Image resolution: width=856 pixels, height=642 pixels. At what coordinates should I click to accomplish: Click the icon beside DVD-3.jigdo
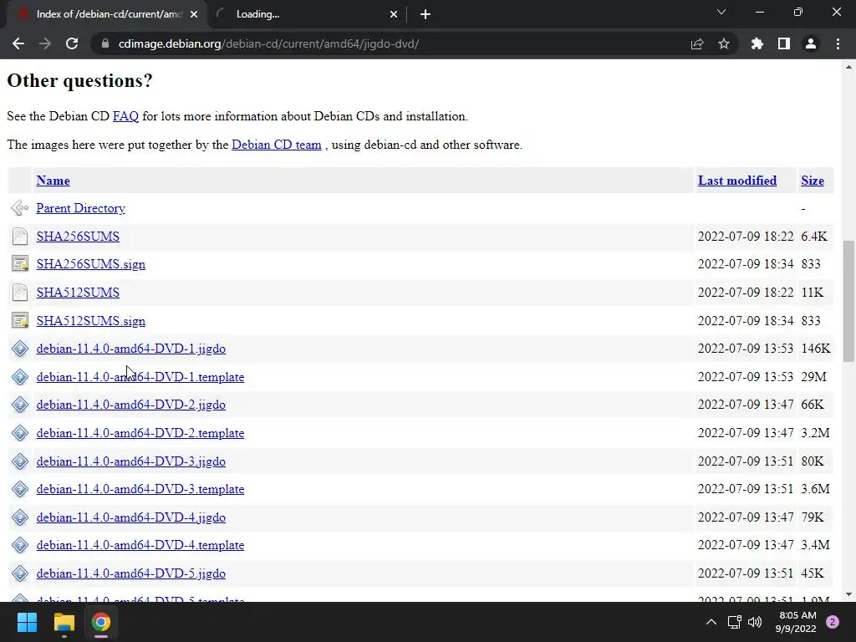tap(20, 461)
